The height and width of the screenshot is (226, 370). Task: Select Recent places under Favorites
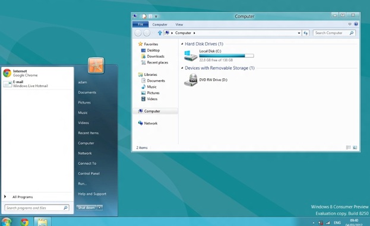pos(154,62)
